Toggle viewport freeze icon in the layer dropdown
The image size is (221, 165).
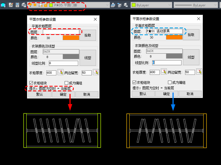pos(41,5)
